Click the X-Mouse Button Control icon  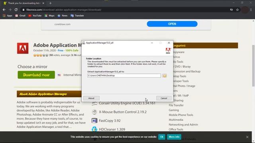[94, 112]
